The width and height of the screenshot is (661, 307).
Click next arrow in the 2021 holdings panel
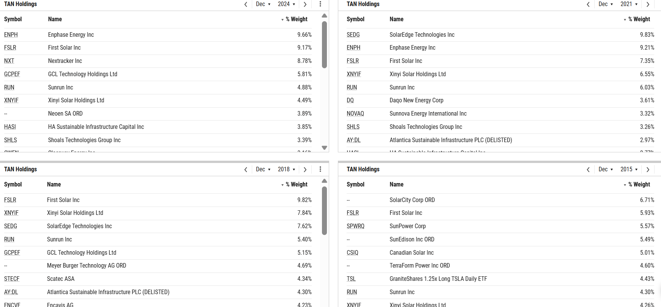tap(648, 4)
